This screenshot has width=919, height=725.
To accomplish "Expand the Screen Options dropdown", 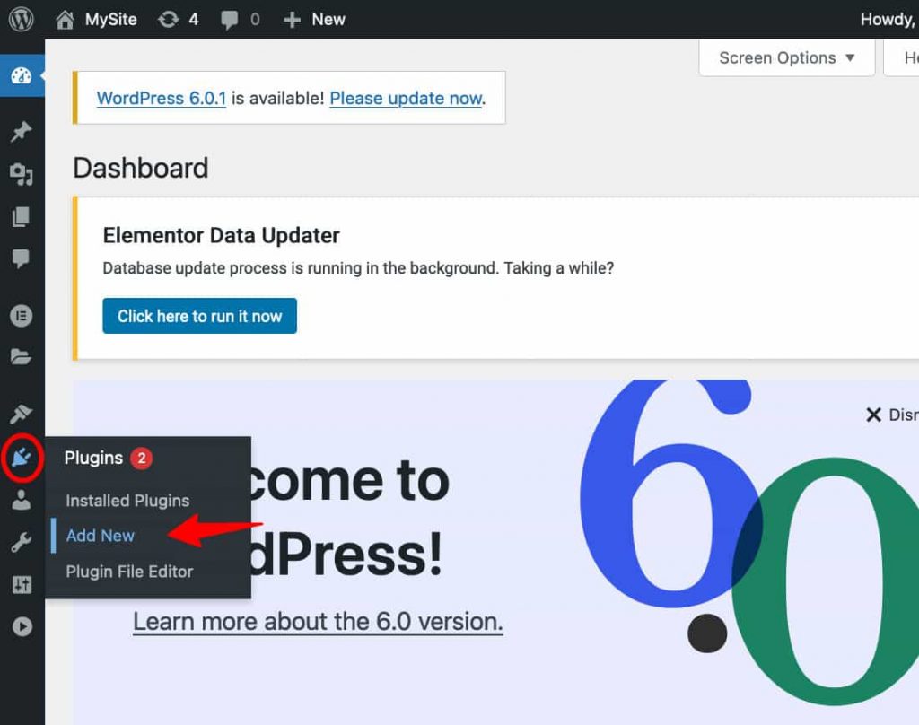I will coord(786,57).
